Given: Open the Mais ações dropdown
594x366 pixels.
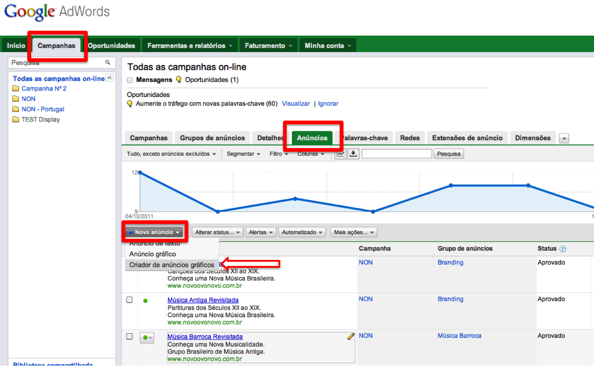Looking at the screenshot, I should 354,232.
